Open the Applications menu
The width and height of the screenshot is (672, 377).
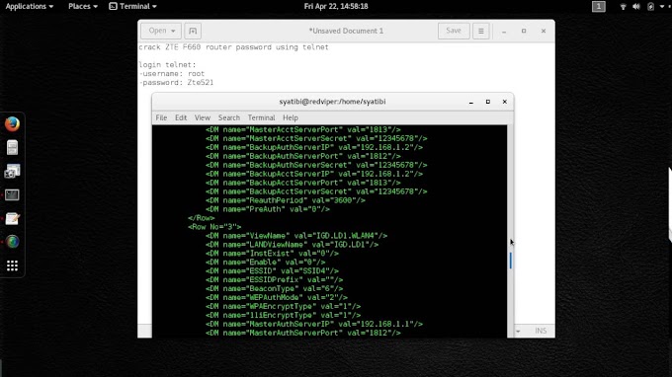point(29,7)
